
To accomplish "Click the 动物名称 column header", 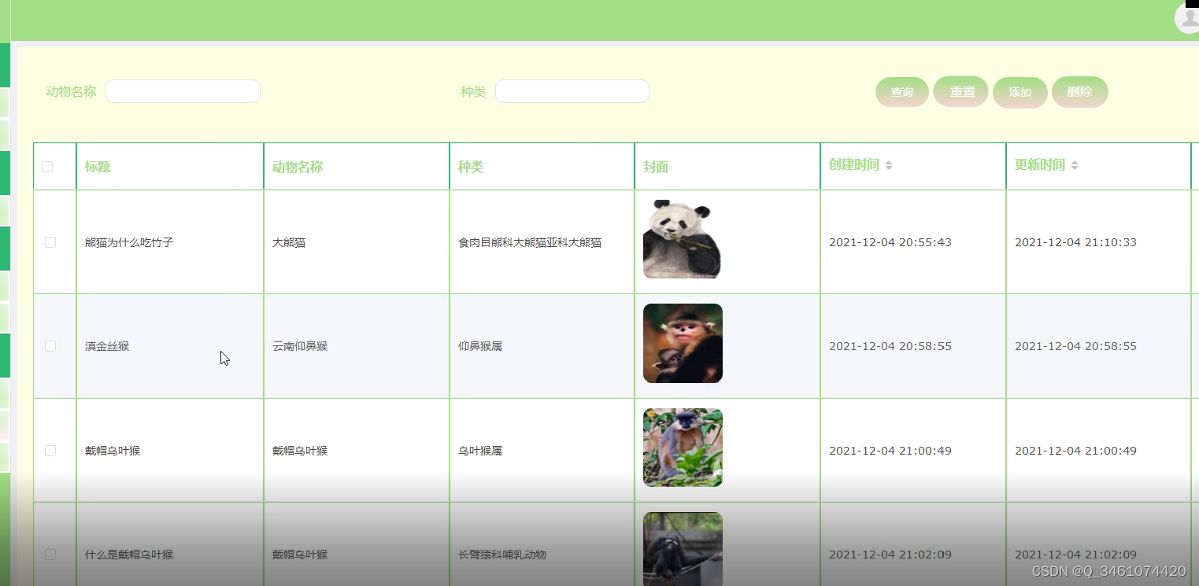I will [x=298, y=167].
